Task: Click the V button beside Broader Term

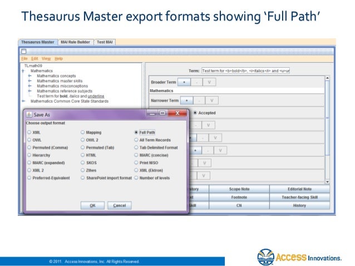Action: click(209, 82)
